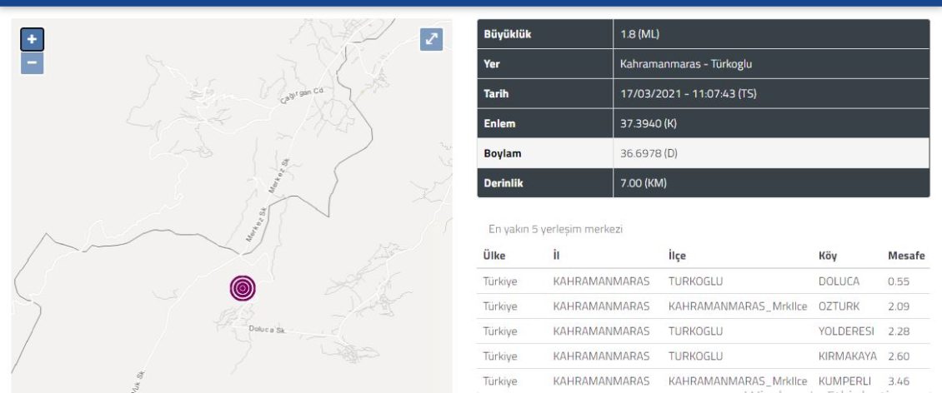Click the Köy column header
The image size is (942, 393).
[827, 256]
